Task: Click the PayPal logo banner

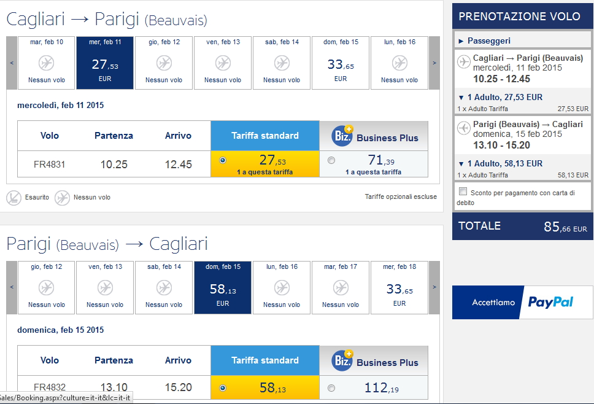Action: click(x=523, y=302)
